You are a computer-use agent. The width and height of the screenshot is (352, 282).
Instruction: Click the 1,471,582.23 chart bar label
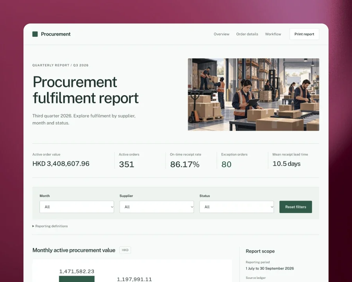(77, 271)
